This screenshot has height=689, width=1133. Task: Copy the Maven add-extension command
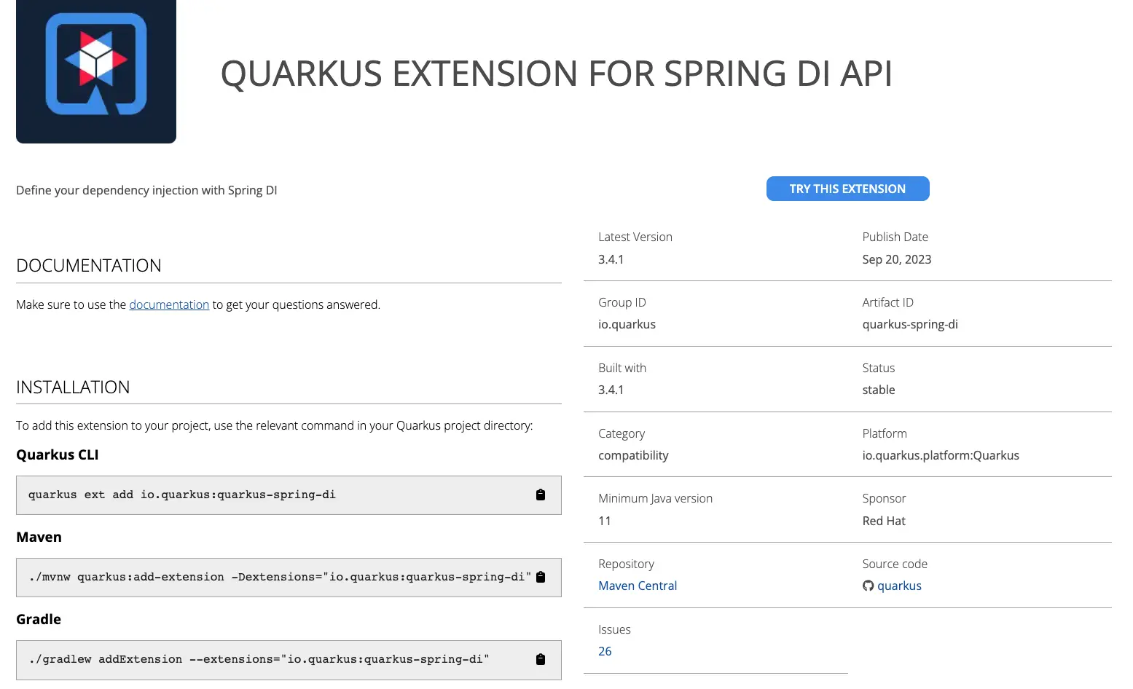coord(541,578)
